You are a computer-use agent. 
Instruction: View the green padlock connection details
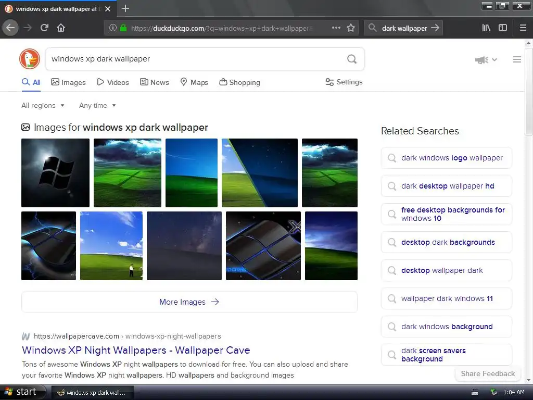pyautogui.click(x=123, y=28)
